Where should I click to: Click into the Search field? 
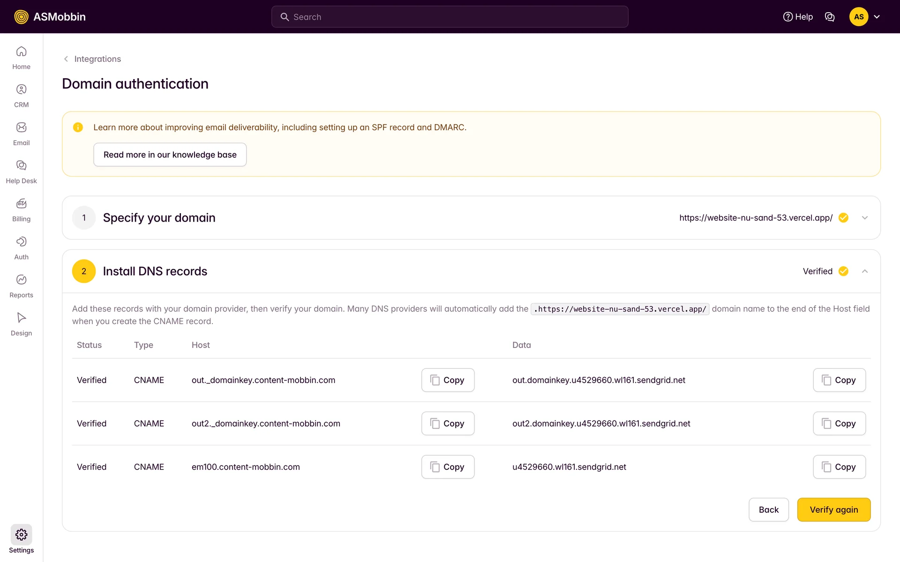449,17
